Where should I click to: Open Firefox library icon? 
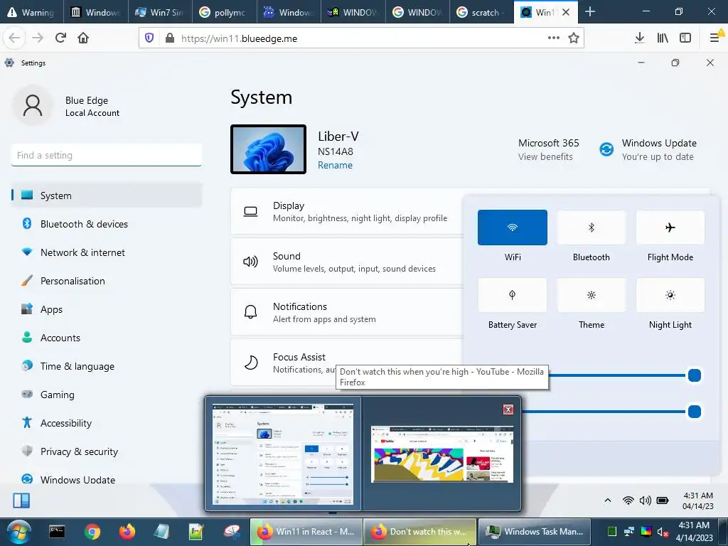663,38
